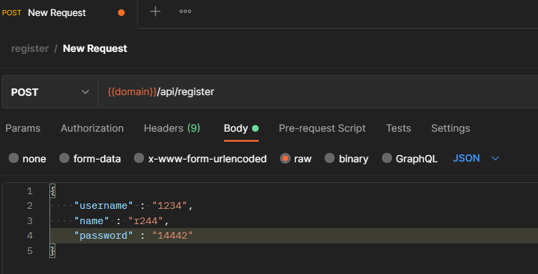Open the tab options three-dot menu

[185, 12]
